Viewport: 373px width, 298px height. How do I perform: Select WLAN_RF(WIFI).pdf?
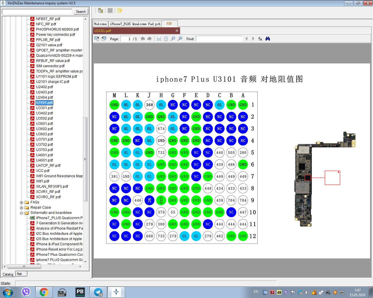(x=52, y=187)
